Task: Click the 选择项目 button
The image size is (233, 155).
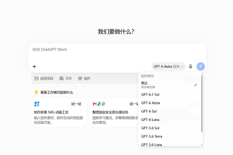Action: (x=44, y=78)
